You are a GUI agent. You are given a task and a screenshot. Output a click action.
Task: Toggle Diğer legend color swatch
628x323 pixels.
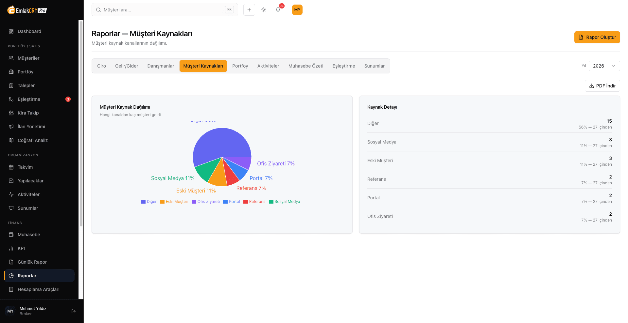[143, 202]
